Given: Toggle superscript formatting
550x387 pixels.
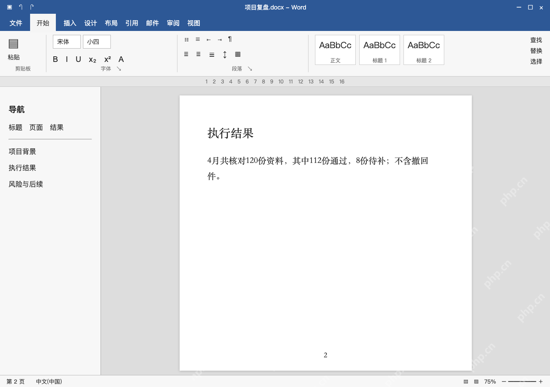Looking at the screenshot, I should 107,59.
